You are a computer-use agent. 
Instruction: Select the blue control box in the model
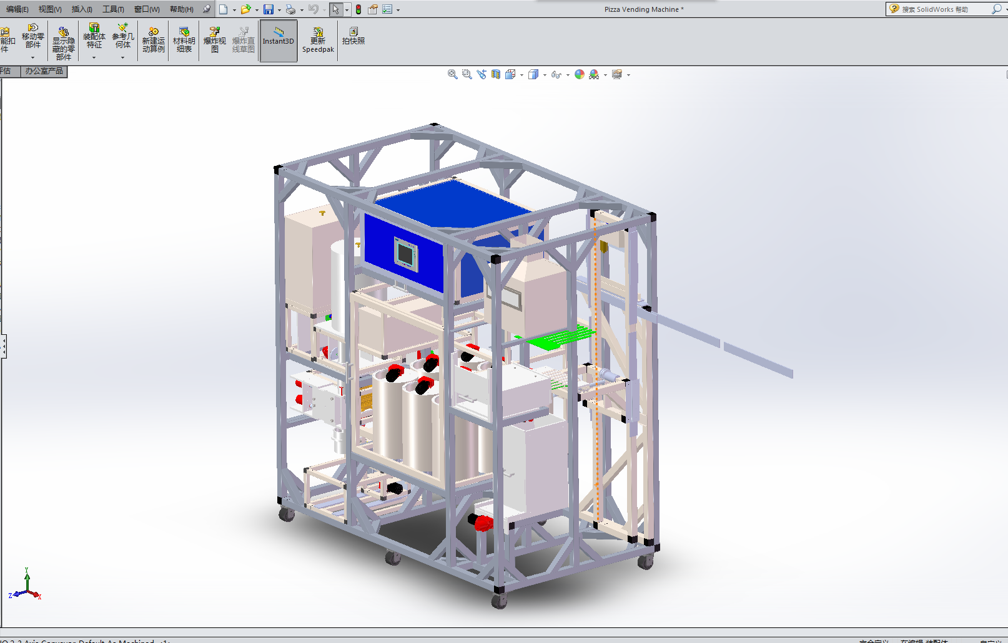[404, 253]
